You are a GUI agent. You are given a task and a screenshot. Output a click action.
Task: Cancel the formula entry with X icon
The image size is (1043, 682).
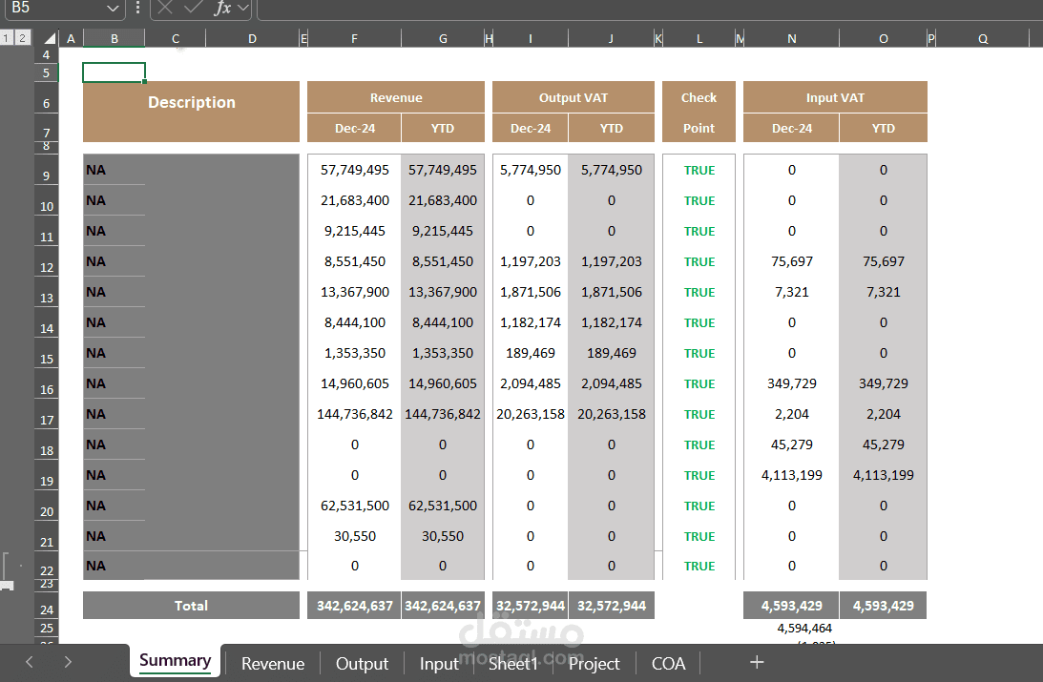166,8
